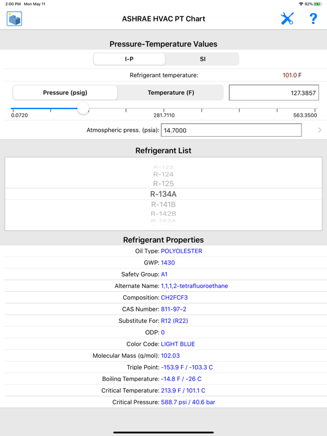Click the Pressure-Temperature Values heading
The height and width of the screenshot is (436, 327).
tap(163, 44)
